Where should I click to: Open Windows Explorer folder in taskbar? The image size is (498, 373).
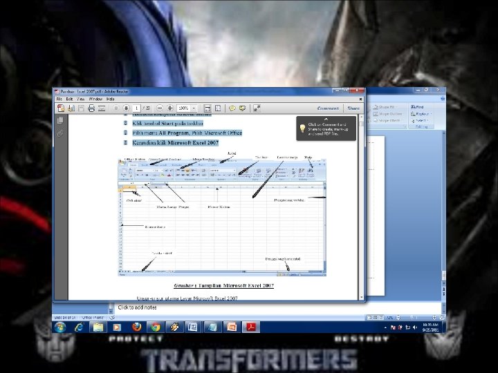pyautogui.click(x=98, y=327)
